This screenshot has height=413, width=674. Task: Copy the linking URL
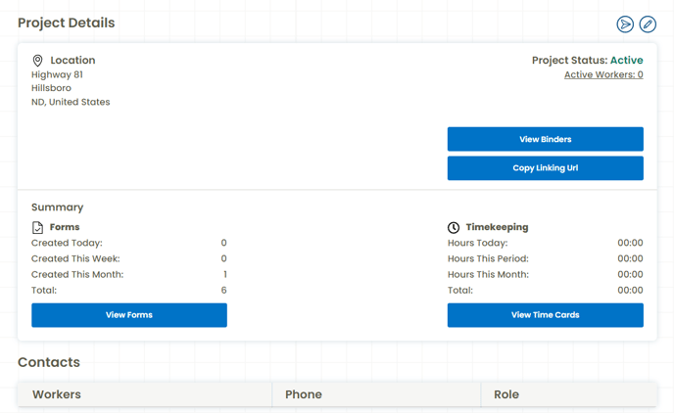[545, 168]
